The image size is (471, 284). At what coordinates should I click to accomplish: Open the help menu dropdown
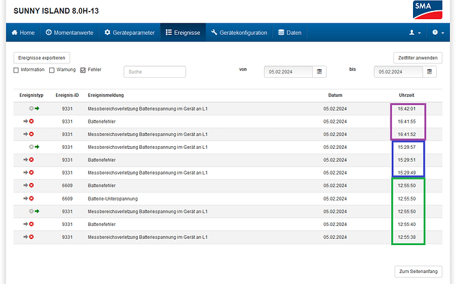coord(438,33)
